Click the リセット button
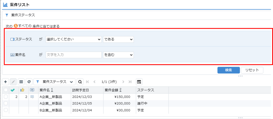Screen dimensions: 273x119 pos(252,70)
